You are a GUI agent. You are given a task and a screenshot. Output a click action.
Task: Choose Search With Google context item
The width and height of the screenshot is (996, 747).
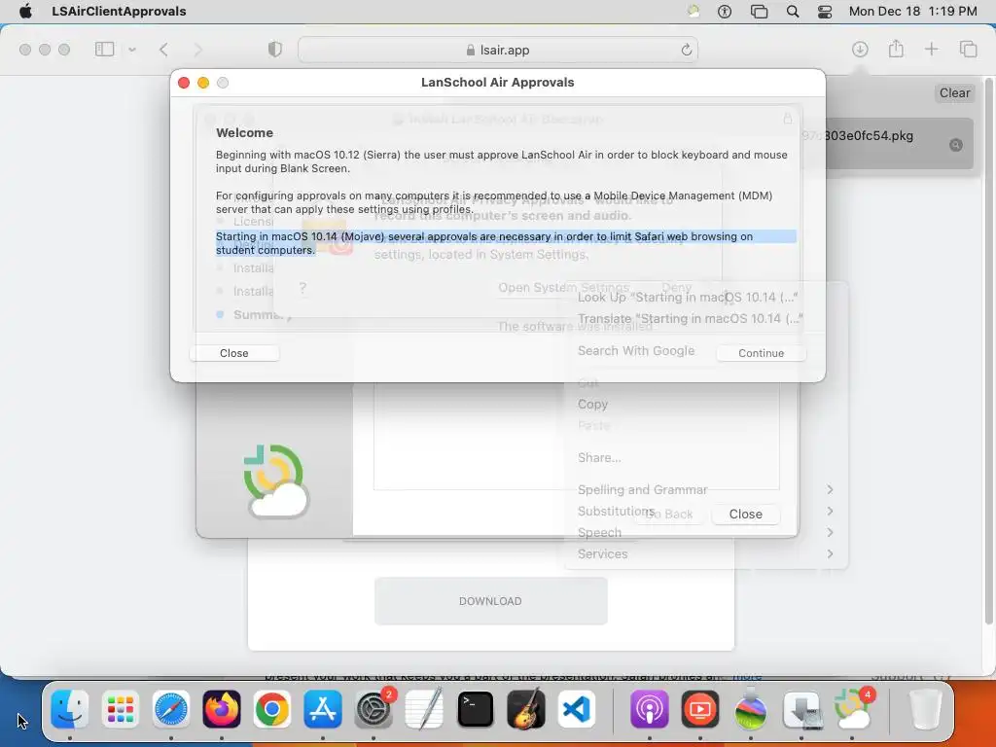pos(636,350)
